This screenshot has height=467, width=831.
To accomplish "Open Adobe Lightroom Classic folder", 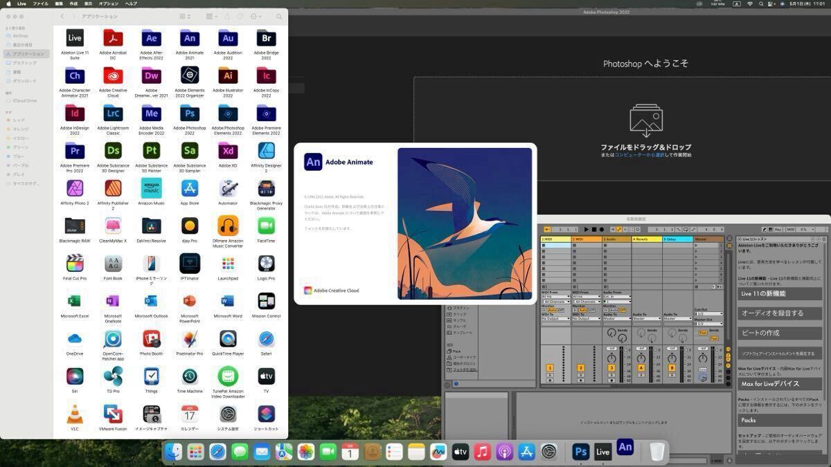I will click(113, 113).
